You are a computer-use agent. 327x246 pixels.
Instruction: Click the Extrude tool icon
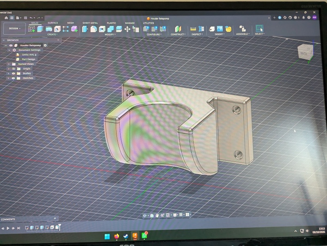[x=40, y=29]
